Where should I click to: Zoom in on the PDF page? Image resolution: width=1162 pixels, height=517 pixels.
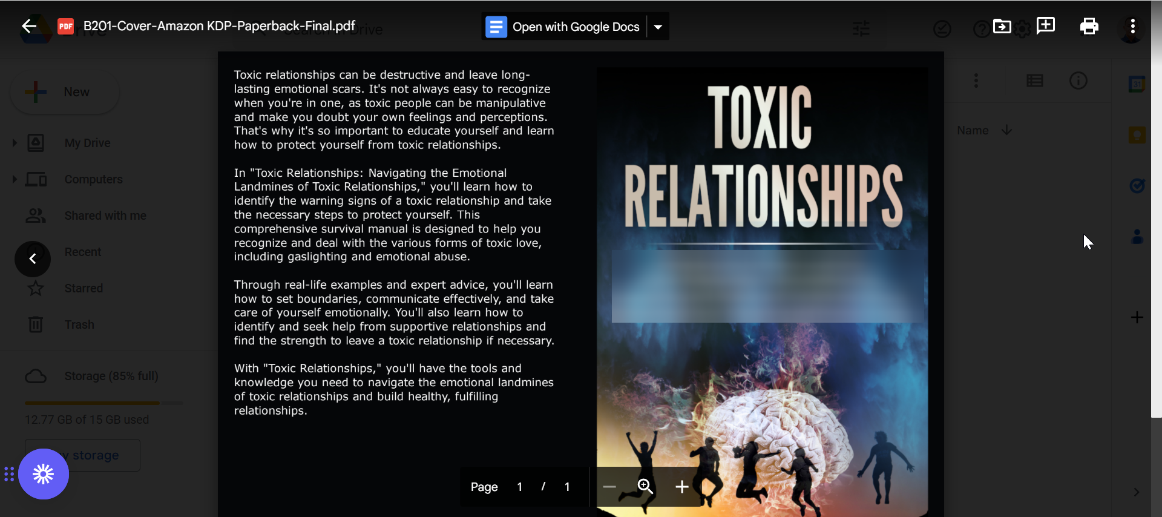(681, 487)
